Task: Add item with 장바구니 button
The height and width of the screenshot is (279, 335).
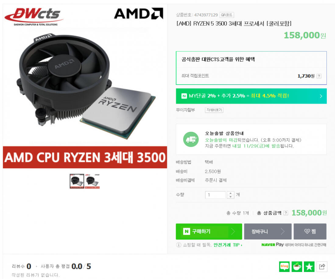Action: (268, 232)
